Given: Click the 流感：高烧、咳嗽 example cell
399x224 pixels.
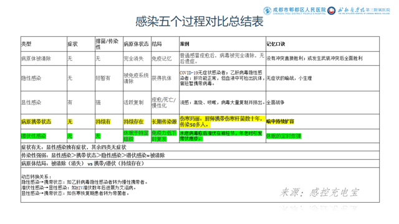Looking at the screenshot, I should [223, 102].
